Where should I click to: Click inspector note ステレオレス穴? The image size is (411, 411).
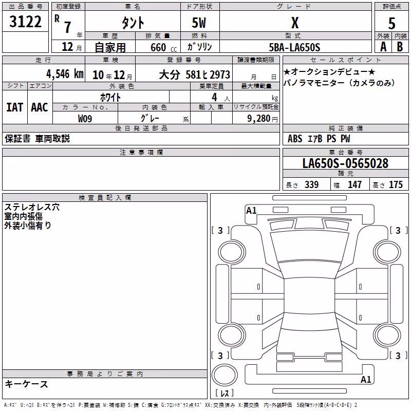(32, 207)
